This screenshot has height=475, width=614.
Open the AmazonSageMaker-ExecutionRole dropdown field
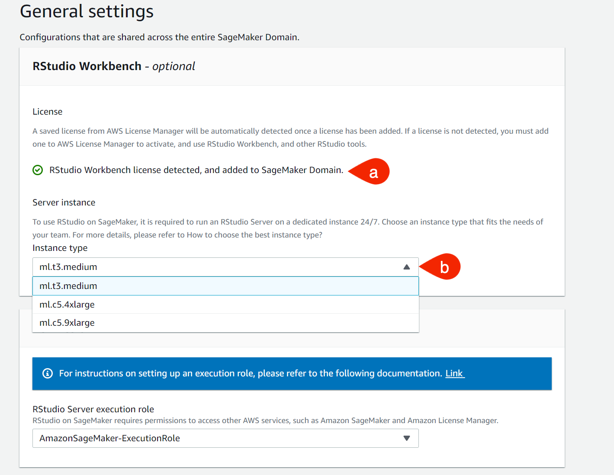click(x=216, y=438)
